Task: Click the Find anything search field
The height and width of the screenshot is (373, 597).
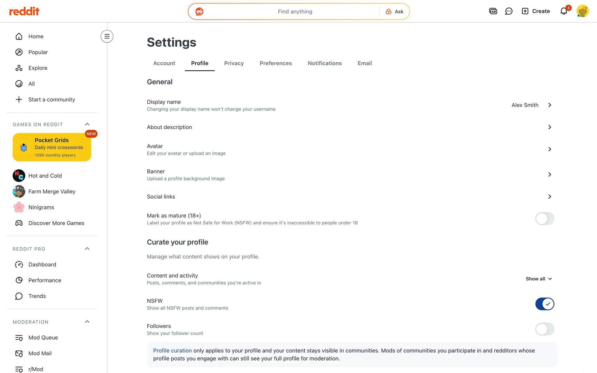Action: (295, 12)
